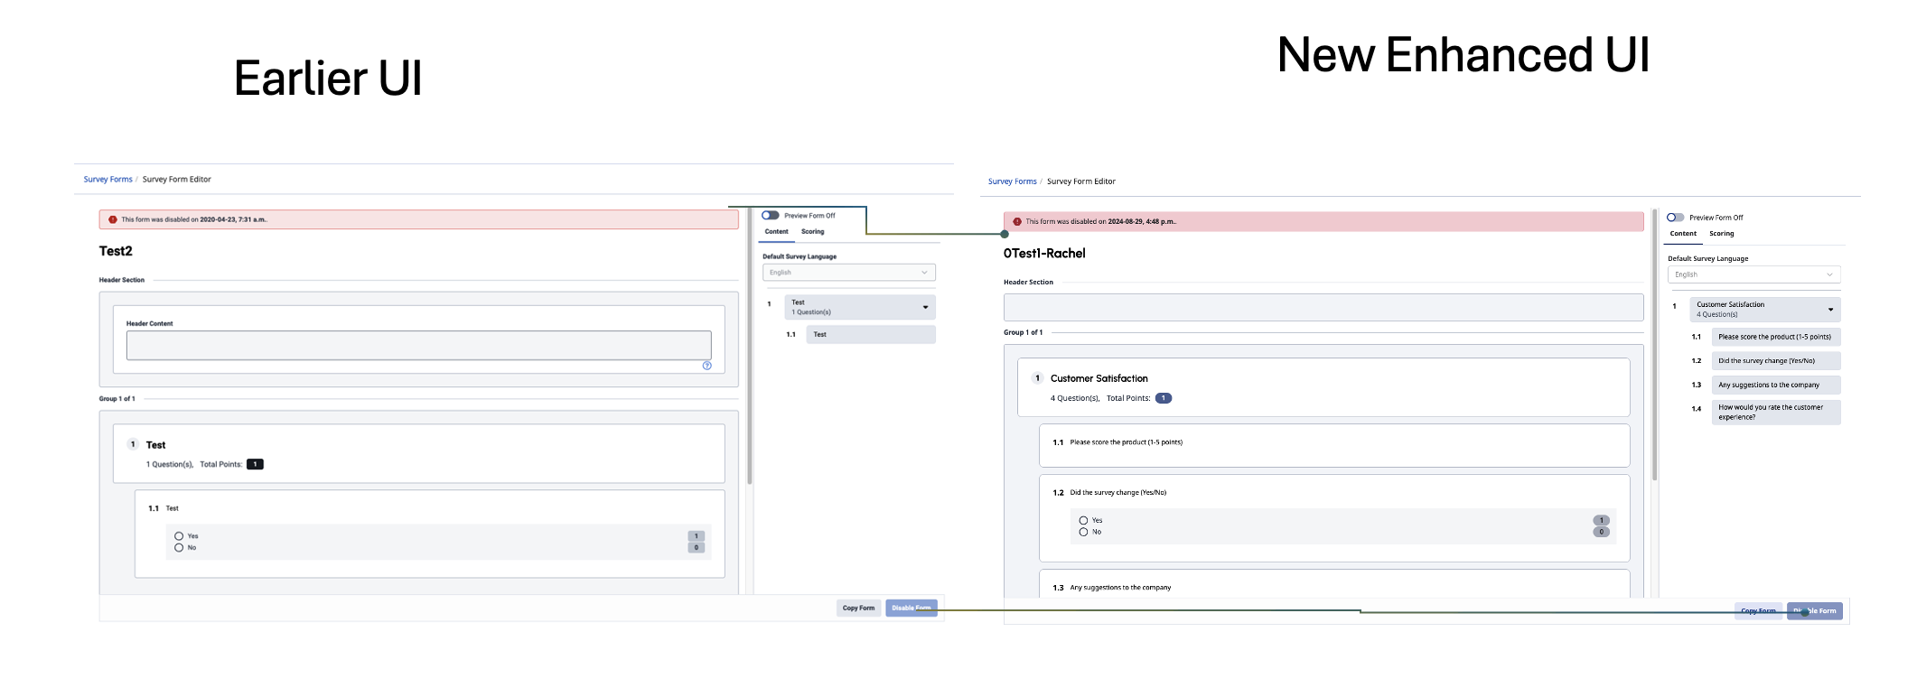This screenshot has height=697, width=1917.
Task: Click the score '0' beside No in New Enhanced UI
Action: 1601,533
